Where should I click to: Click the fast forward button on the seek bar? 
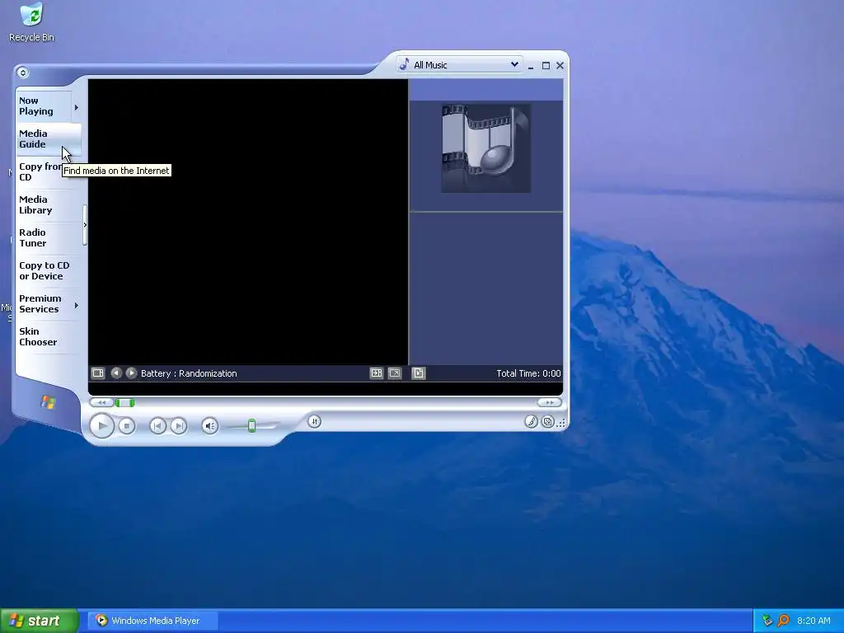click(549, 402)
